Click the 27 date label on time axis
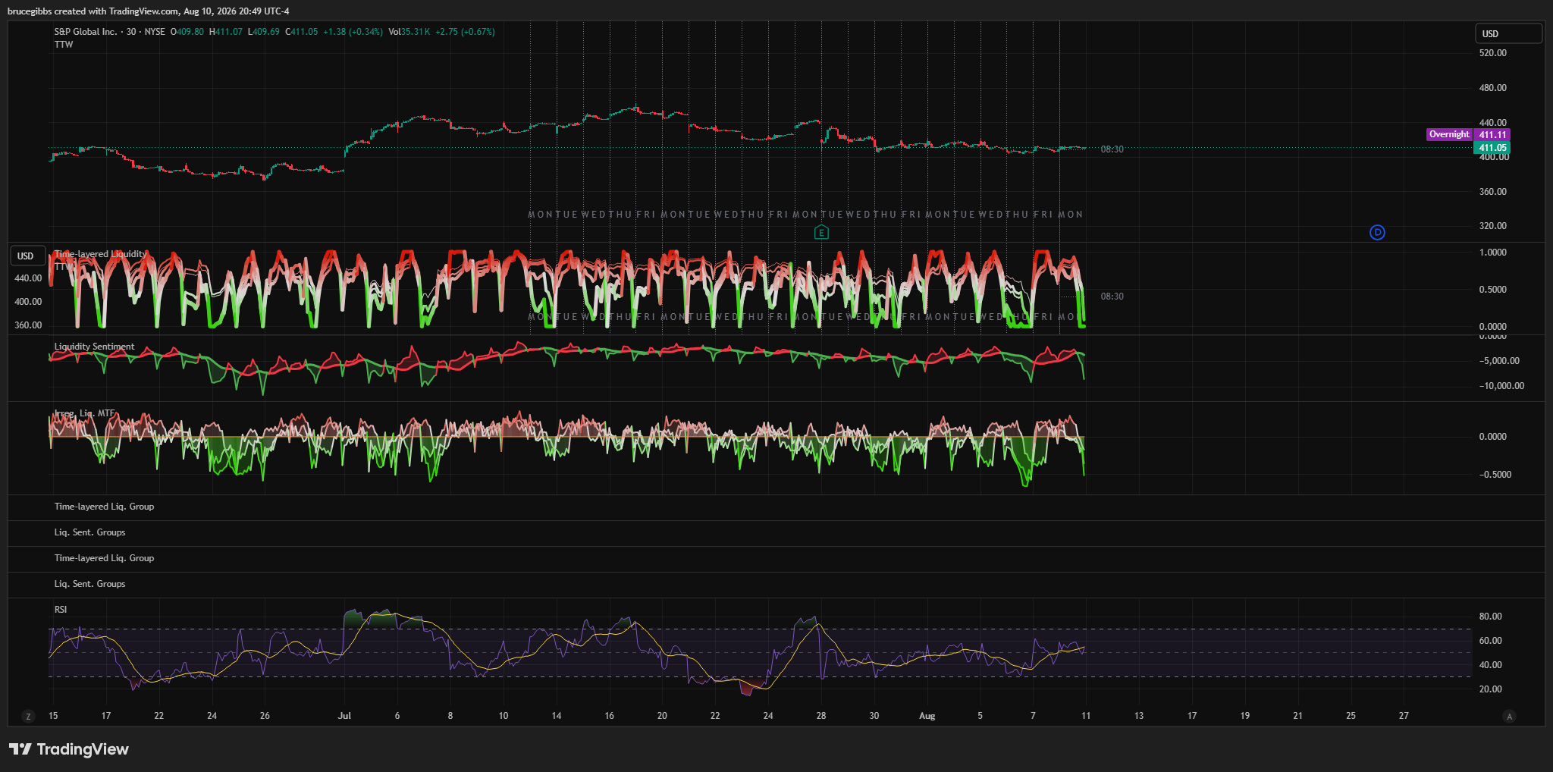1553x772 pixels. pos(1404,716)
